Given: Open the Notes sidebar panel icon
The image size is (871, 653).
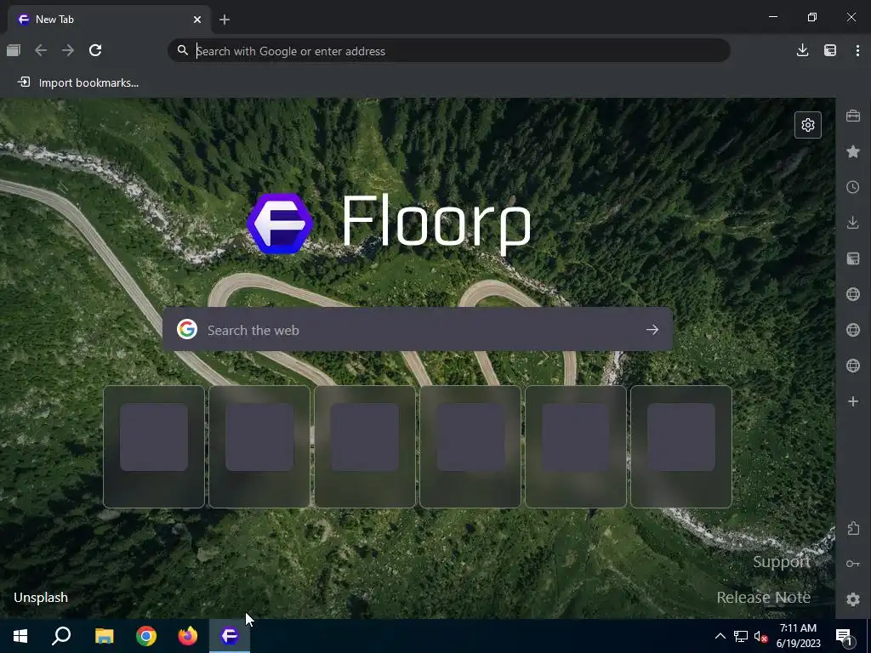Looking at the screenshot, I should [x=853, y=258].
